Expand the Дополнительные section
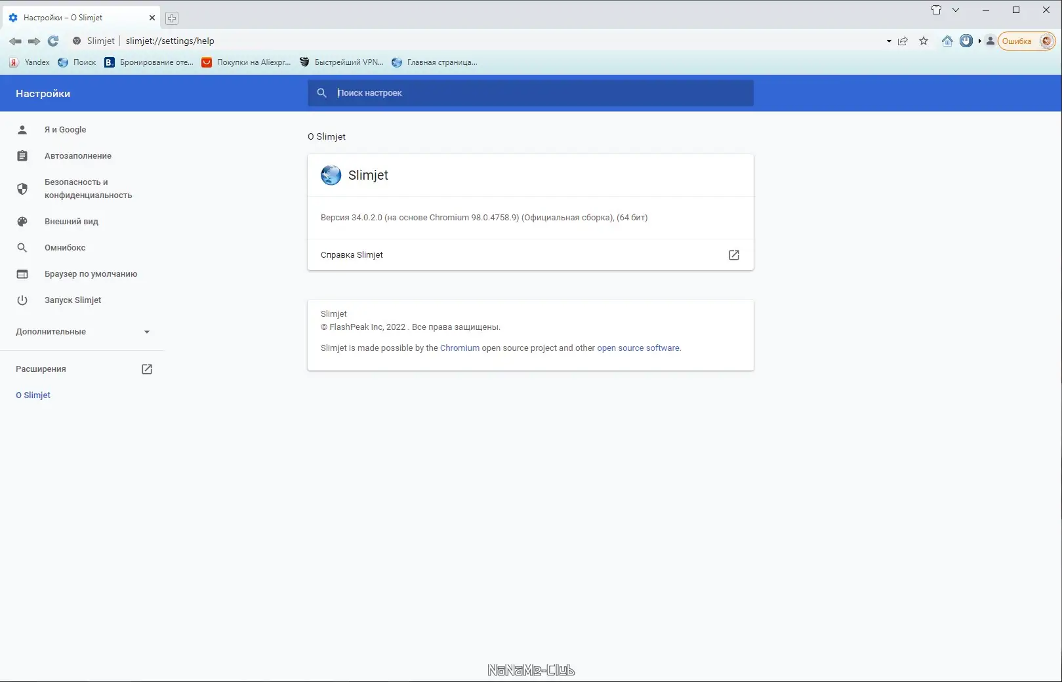 [x=82, y=332]
